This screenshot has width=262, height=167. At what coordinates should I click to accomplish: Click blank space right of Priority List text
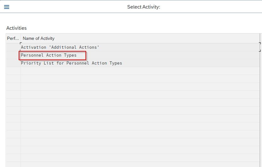[190, 63]
